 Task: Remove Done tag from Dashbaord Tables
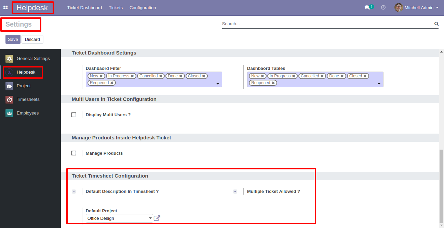click(x=342, y=76)
